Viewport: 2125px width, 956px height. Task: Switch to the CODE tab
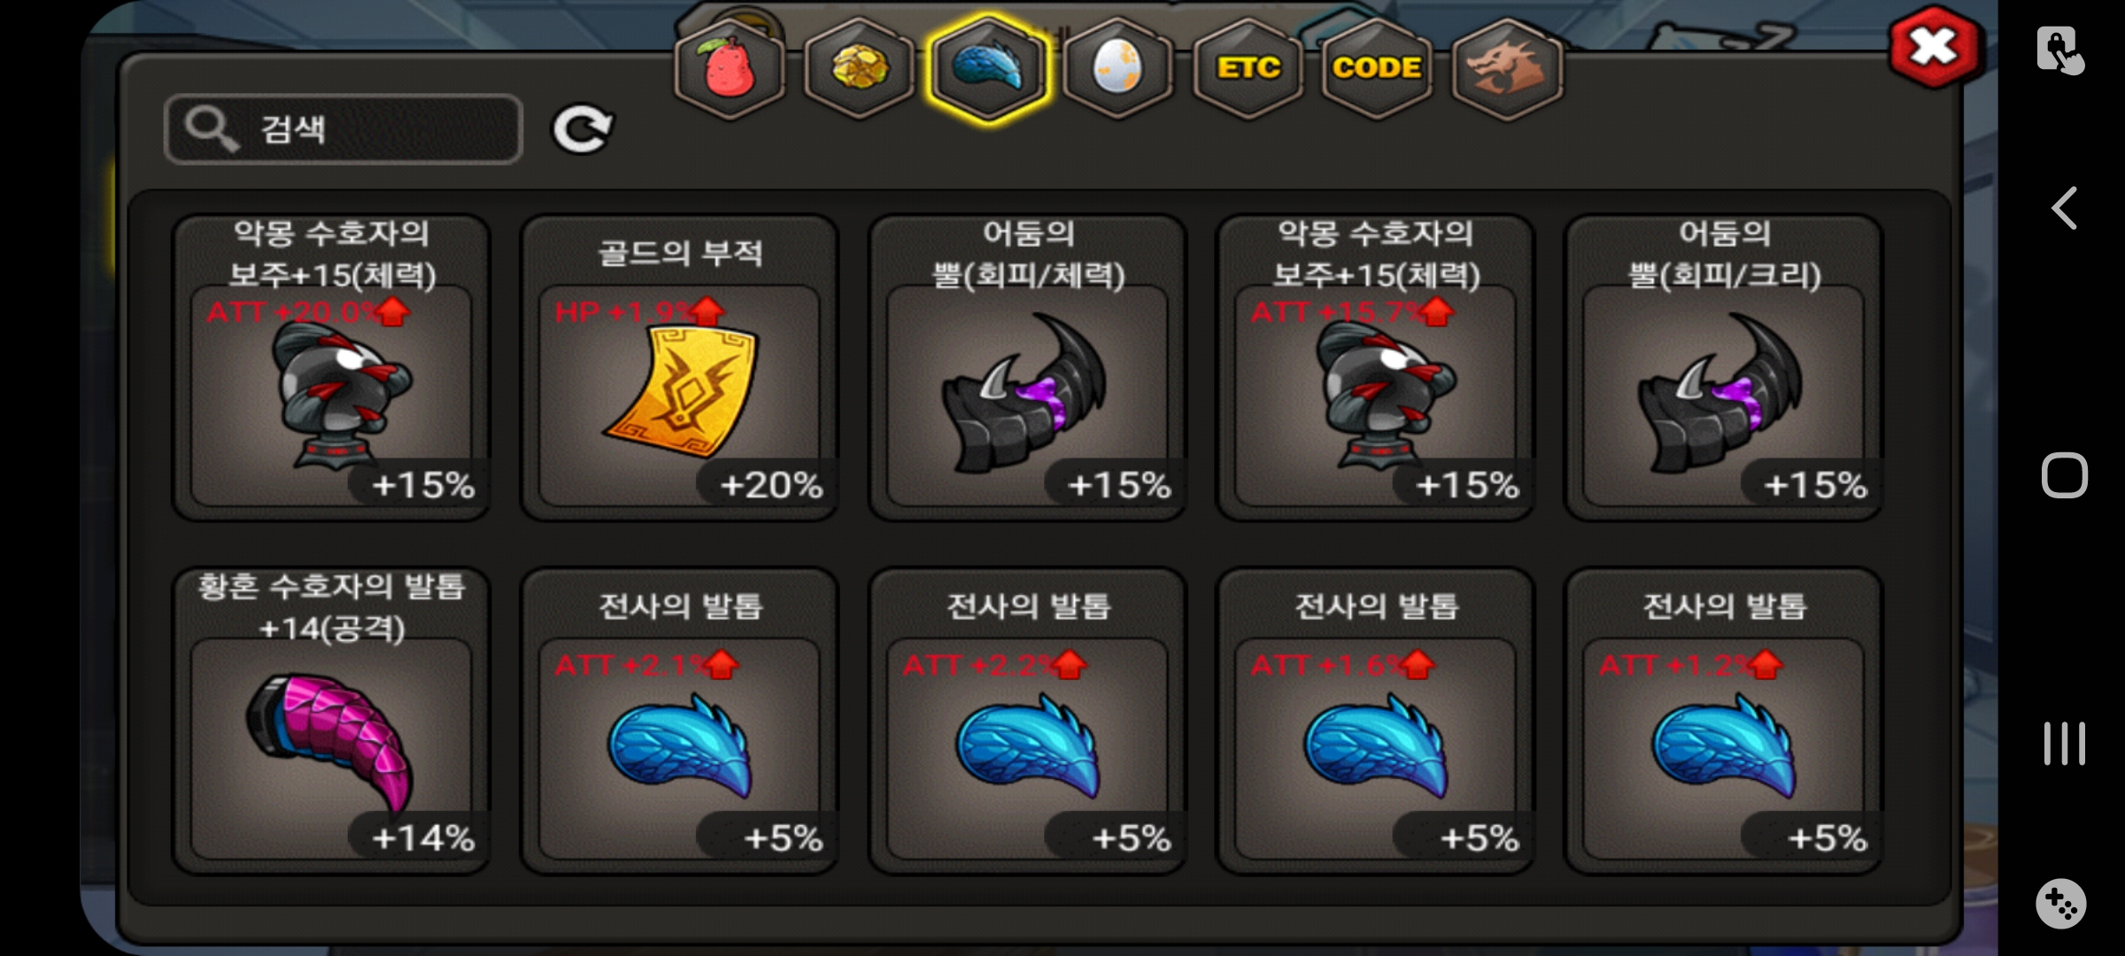[x=1377, y=67]
